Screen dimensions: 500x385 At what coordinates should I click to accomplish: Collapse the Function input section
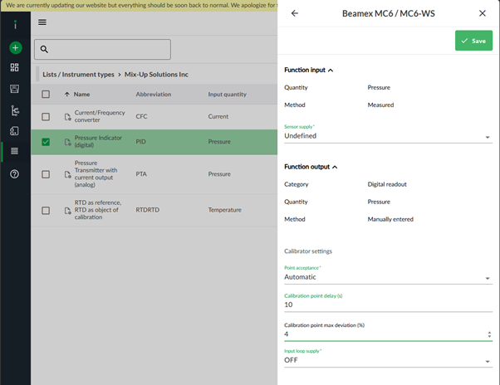331,71
